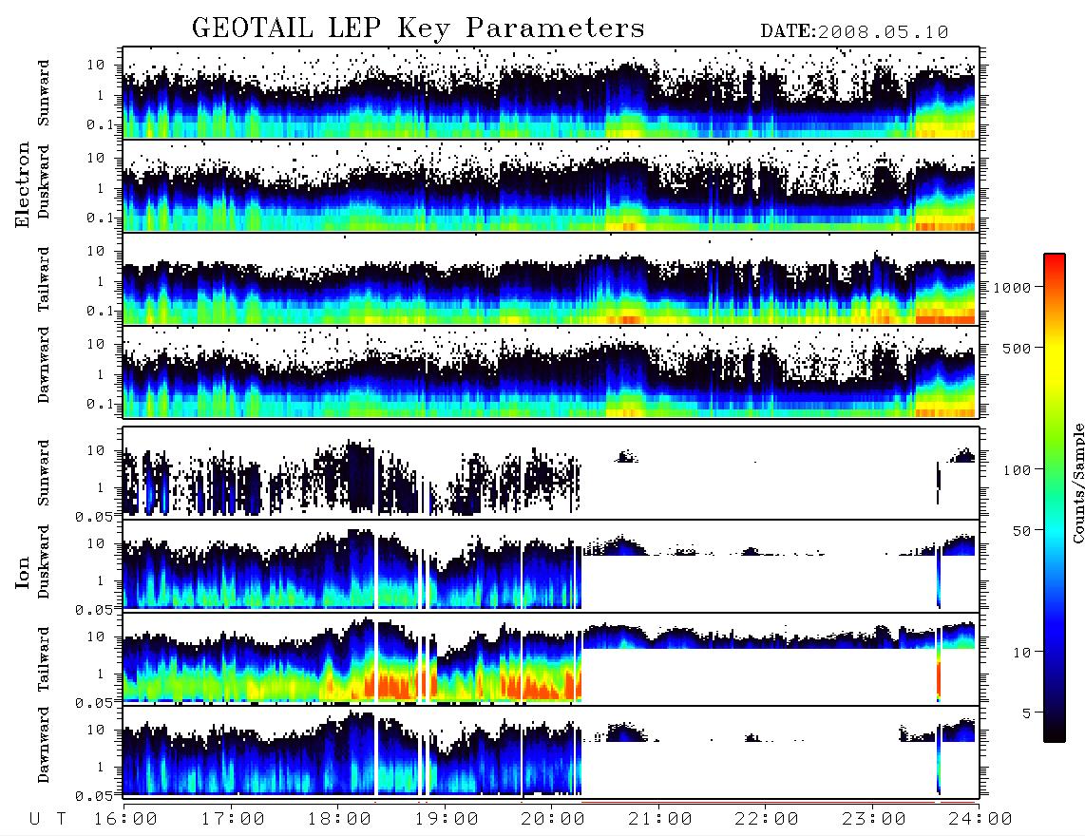Screen dimensions: 1085x836
Task: Click the 23:00 time tick label
Action: 874,819
